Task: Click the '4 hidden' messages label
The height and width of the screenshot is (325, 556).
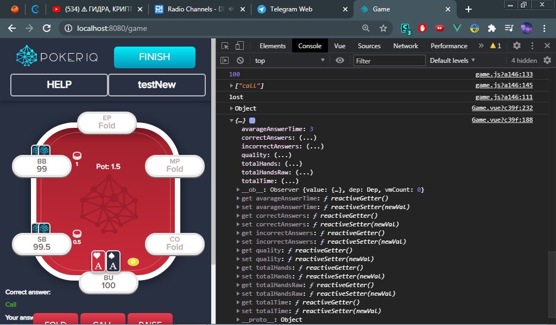Action: click(524, 61)
